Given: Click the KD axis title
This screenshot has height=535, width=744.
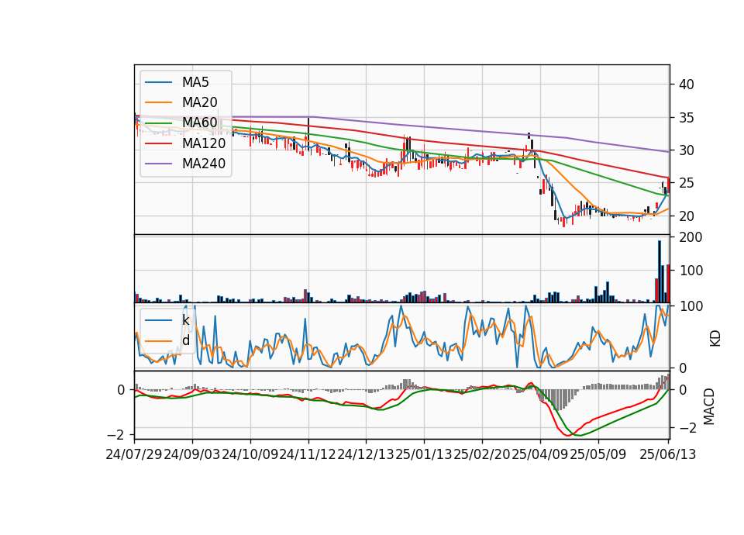Looking at the screenshot, I should [x=715, y=338].
